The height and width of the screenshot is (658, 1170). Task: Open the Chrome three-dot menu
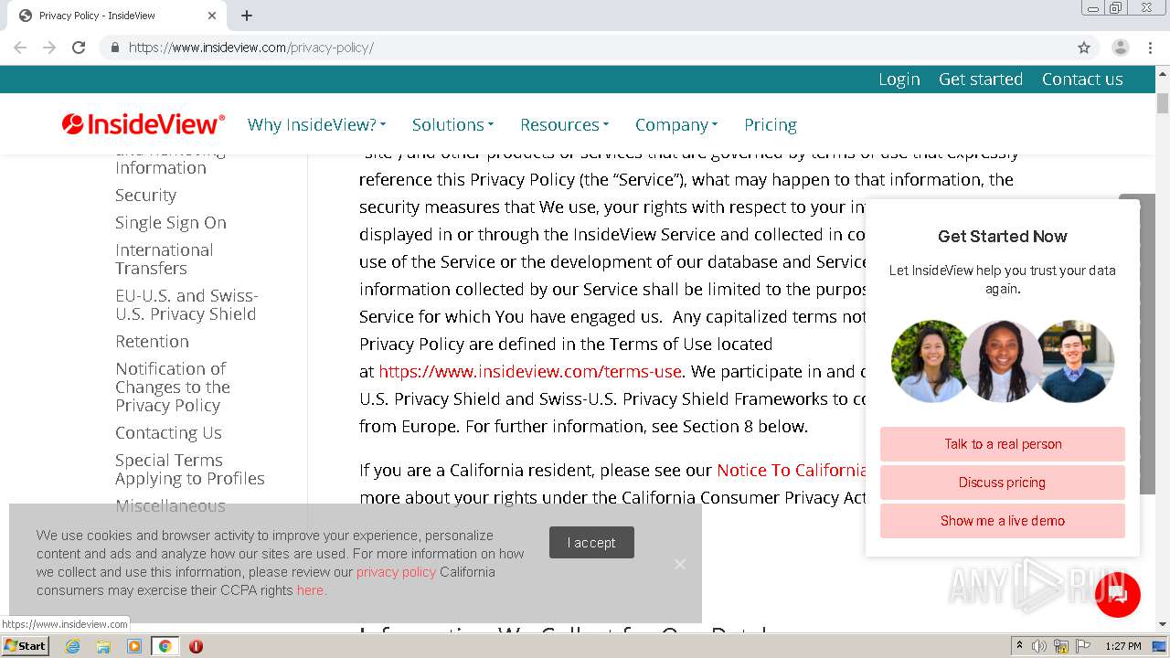pyautogui.click(x=1150, y=48)
